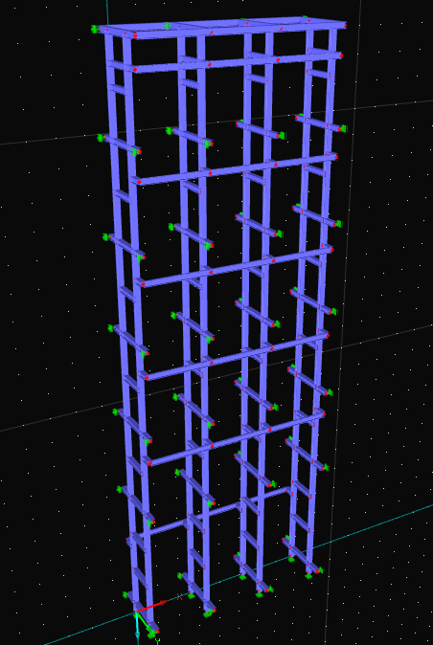Click the red X-axis arrow at origin
The width and height of the screenshot is (433, 645).
click(150, 607)
